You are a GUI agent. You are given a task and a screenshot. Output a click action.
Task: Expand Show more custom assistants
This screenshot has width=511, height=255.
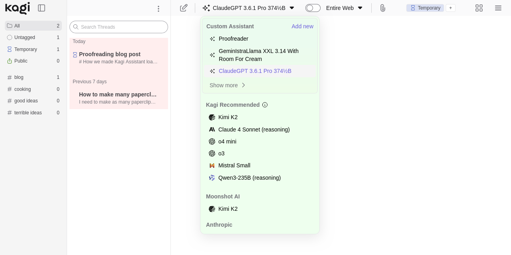tap(227, 85)
